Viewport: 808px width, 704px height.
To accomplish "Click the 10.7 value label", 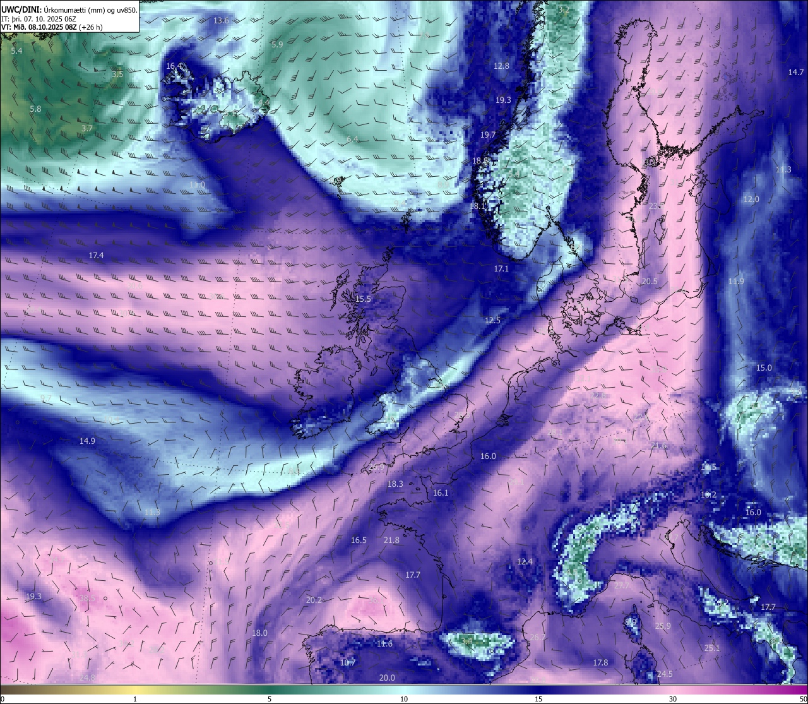I will pos(348,663).
